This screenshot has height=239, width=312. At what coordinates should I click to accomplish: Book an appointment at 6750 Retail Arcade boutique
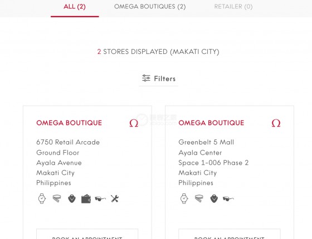click(x=87, y=234)
